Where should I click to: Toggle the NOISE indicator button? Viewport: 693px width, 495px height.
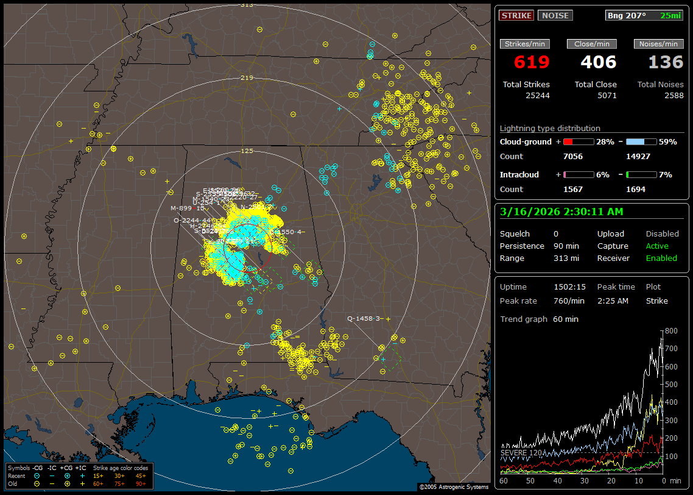[x=555, y=16]
